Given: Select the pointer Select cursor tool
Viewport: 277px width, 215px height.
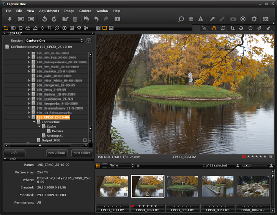Looking at the screenshot, I should [204, 28].
